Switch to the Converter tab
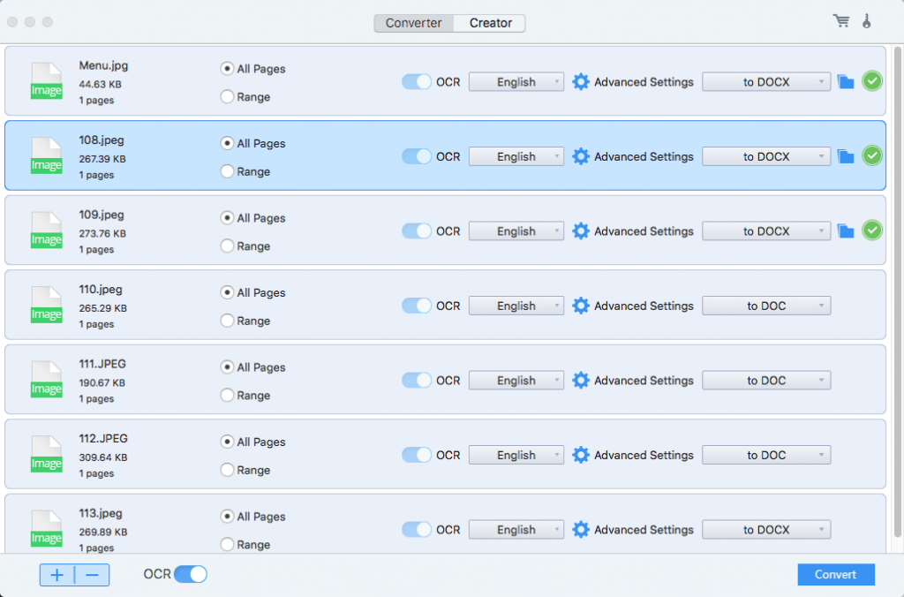904x597 pixels. [413, 23]
